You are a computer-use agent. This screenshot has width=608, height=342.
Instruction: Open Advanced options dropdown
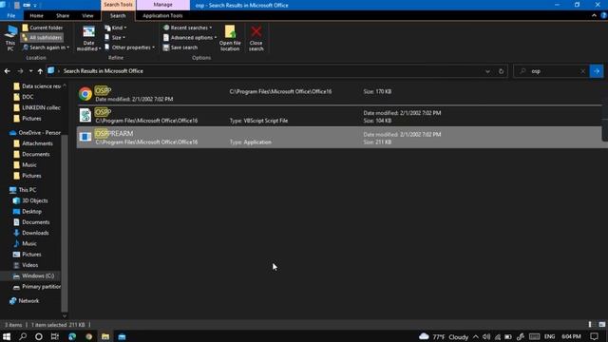190,38
